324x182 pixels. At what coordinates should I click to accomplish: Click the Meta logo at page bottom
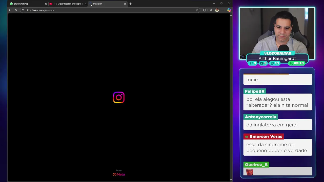(x=119, y=174)
